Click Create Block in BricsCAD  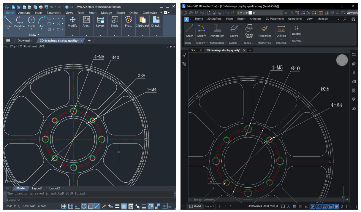[249, 31]
